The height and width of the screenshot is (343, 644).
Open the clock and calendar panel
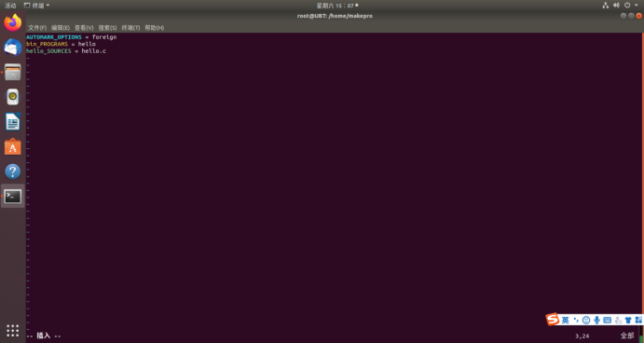[x=336, y=6]
